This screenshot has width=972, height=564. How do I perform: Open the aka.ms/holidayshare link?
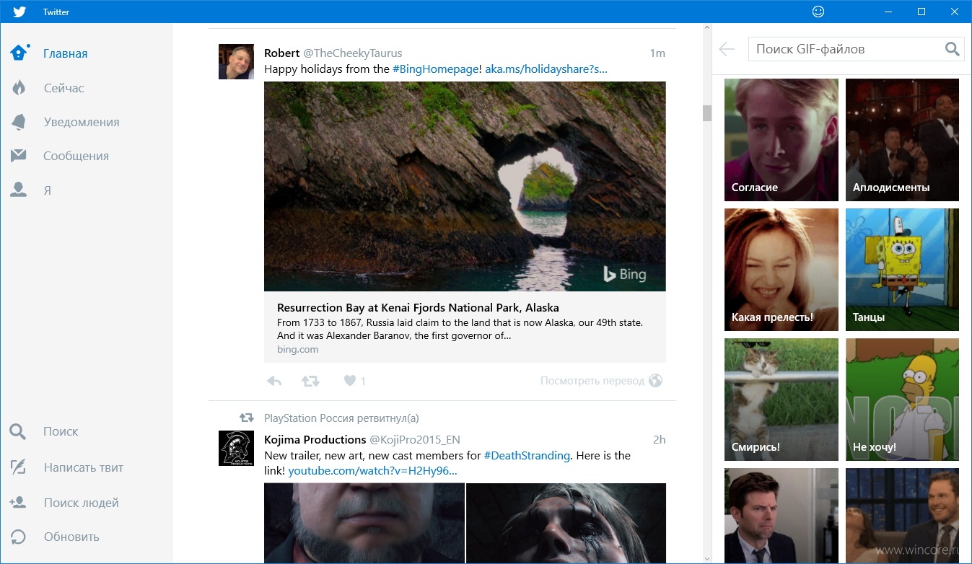(x=546, y=69)
